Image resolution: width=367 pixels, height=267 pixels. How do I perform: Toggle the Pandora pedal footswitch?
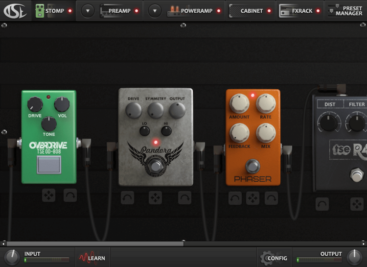(x=156, y=167)
